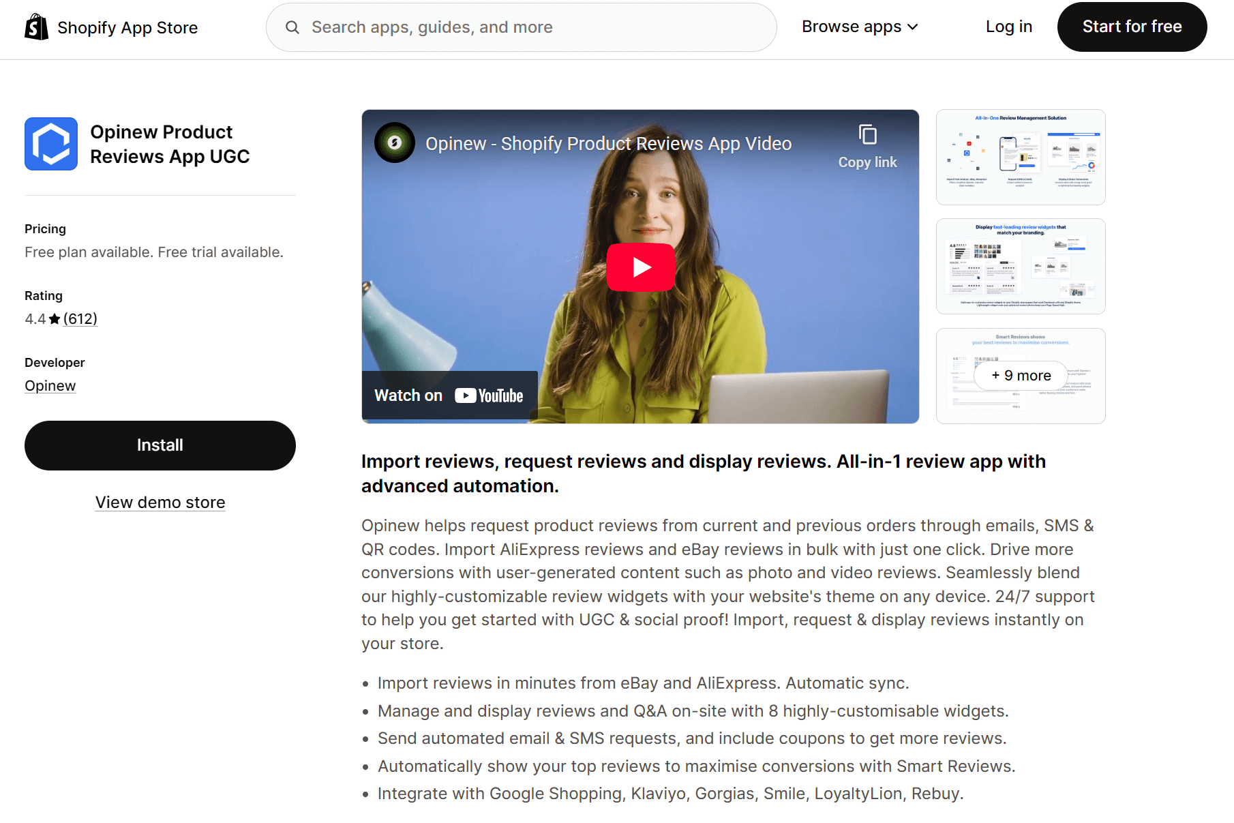The image size is (1234, 823).
Task: Click the Opinew app logo icon
Action: click(x=51, y=144)
